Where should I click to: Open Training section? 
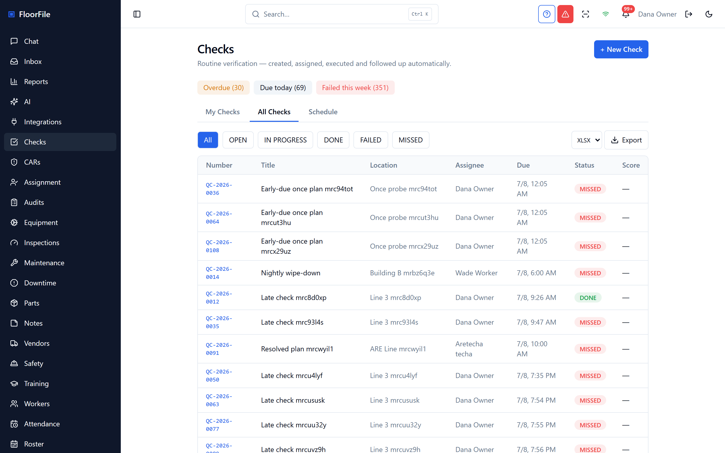60,384
